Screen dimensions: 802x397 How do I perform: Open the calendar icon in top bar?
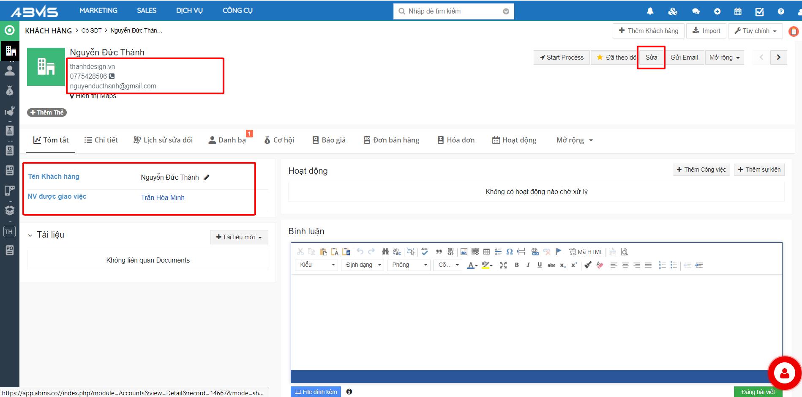pyautogui.click(x=738, y=11)
